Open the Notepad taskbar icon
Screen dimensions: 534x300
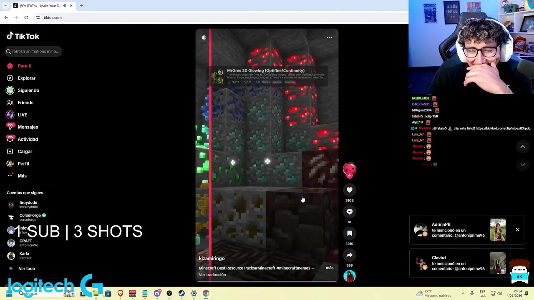click(145, 294)
